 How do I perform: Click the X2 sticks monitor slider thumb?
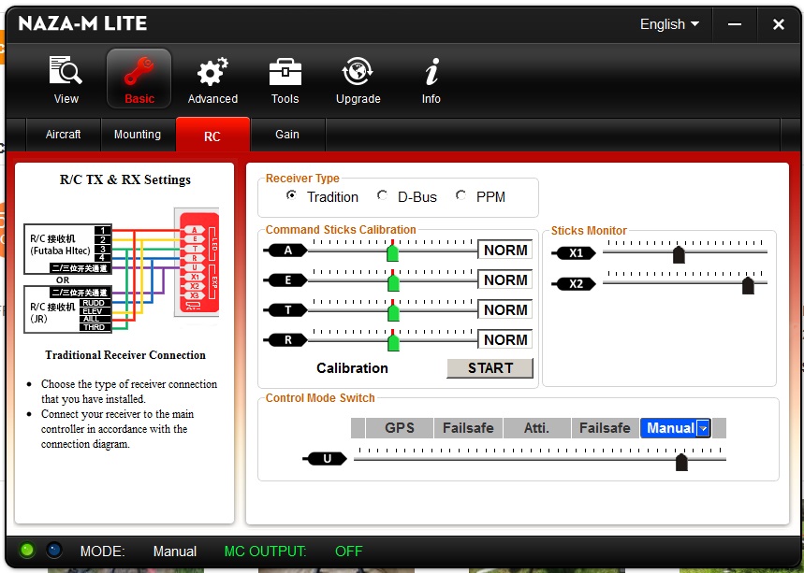tap(748, 285)
